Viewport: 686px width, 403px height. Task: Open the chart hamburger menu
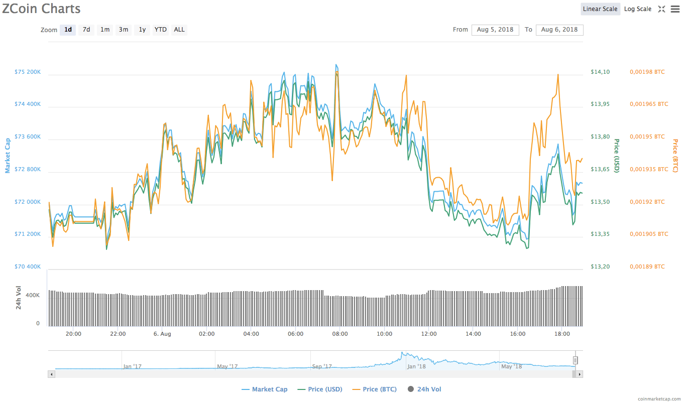click(x=674, y=9)
